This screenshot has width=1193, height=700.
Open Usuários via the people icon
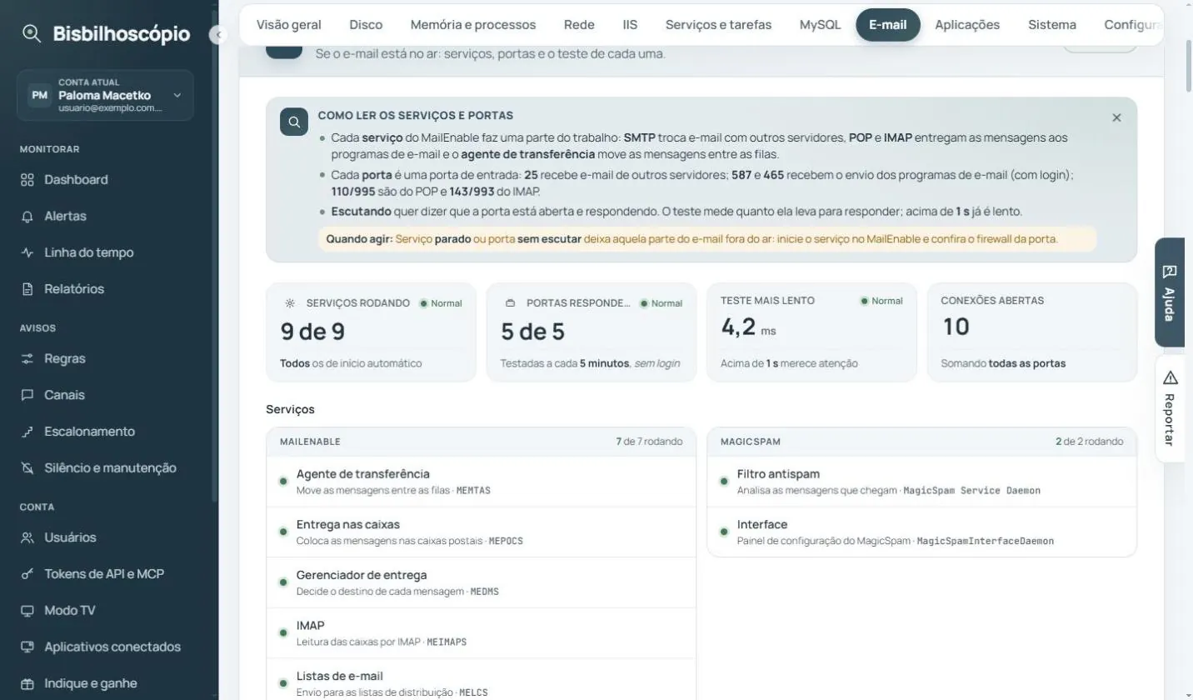tap(27, 537)
